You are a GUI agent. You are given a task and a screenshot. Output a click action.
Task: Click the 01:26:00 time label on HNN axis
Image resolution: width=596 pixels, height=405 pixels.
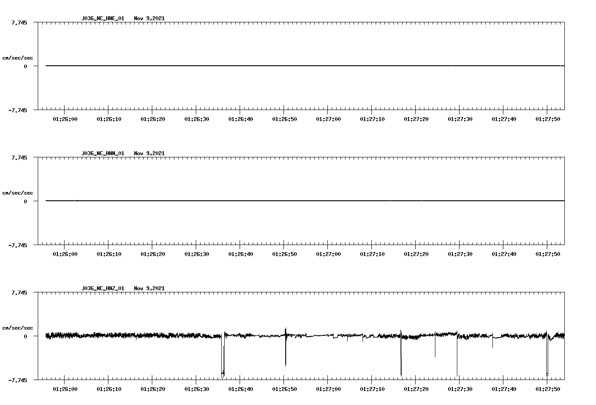pyautogui.click(x=65, y=254)
